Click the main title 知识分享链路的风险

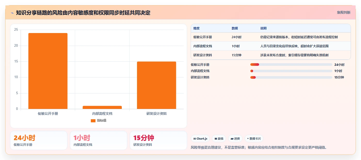pyautogui.click(x=83, y=13)
